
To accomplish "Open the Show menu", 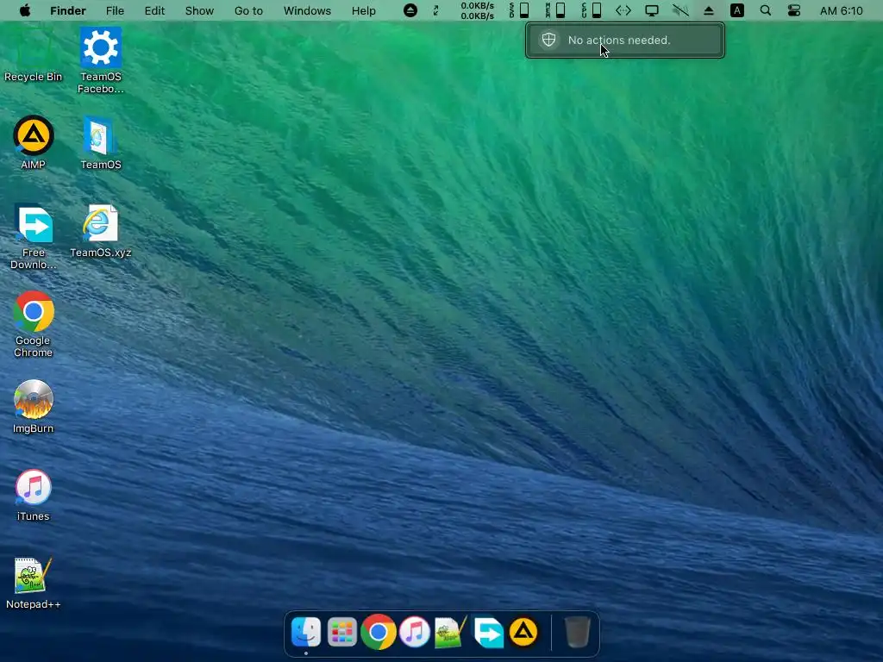I will 199,10.
